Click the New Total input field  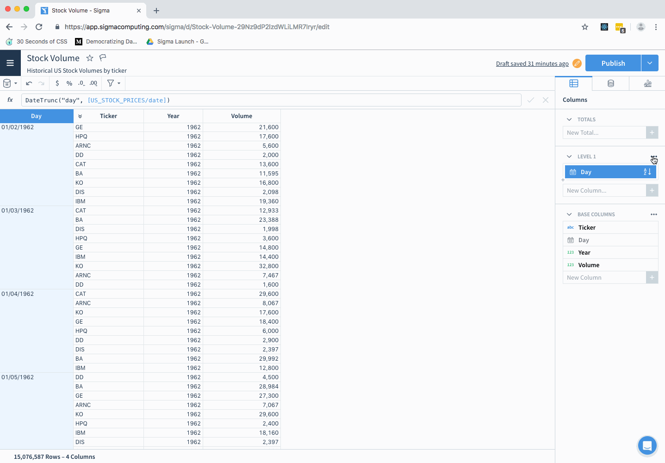click(x=604, y=132)
